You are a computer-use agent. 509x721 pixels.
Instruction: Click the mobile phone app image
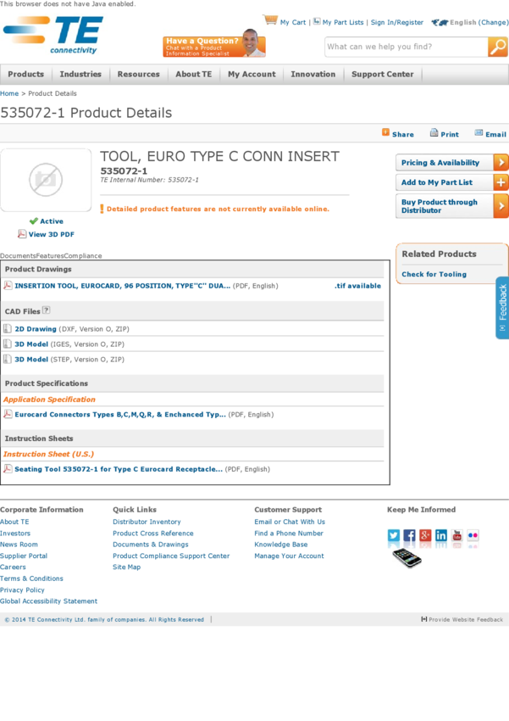point(407,557)
